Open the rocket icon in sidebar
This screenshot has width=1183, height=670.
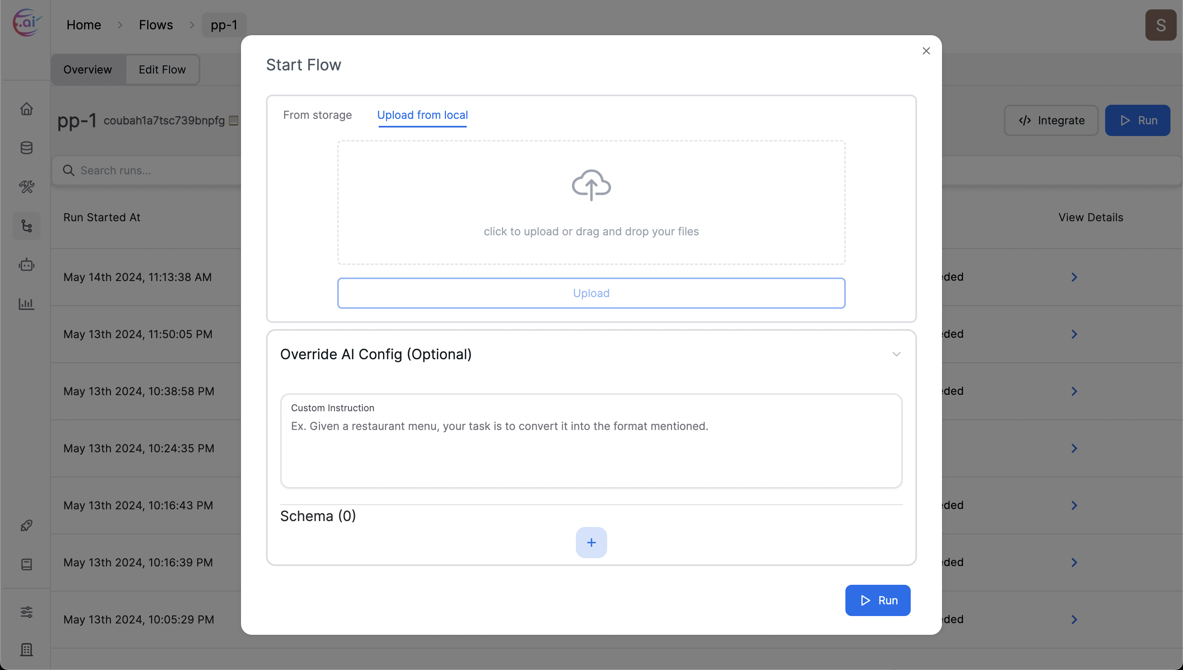pos(26,525)
